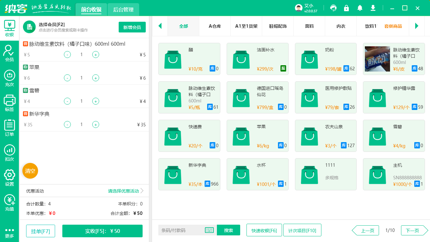
Task: Select the 醋 product card
Action: pyautogui.click(x=189, y=59)
